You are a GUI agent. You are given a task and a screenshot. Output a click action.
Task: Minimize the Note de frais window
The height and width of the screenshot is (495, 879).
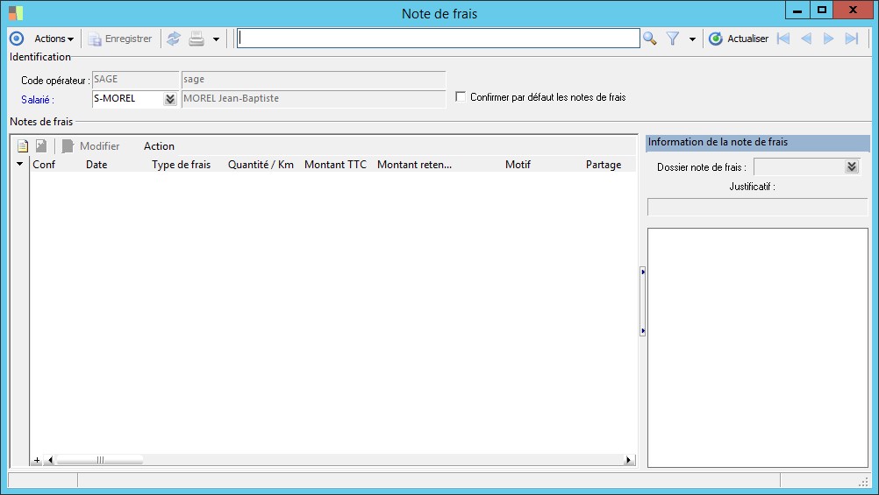pyautogui.click(x=797, y=11)
